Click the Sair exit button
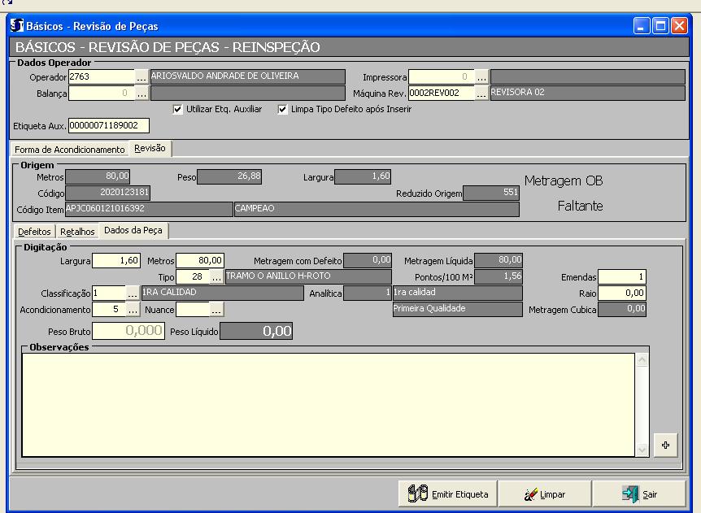Screen dimensions: 701x513 coord(640,493)
